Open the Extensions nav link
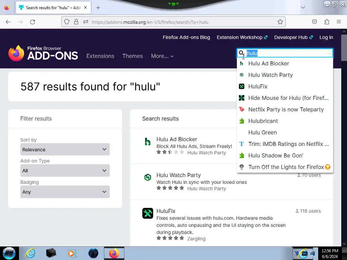This screenshot has height=260, width=347. 100,56
